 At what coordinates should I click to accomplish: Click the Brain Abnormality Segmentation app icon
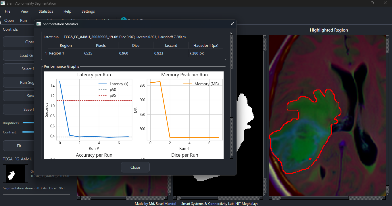3,3
